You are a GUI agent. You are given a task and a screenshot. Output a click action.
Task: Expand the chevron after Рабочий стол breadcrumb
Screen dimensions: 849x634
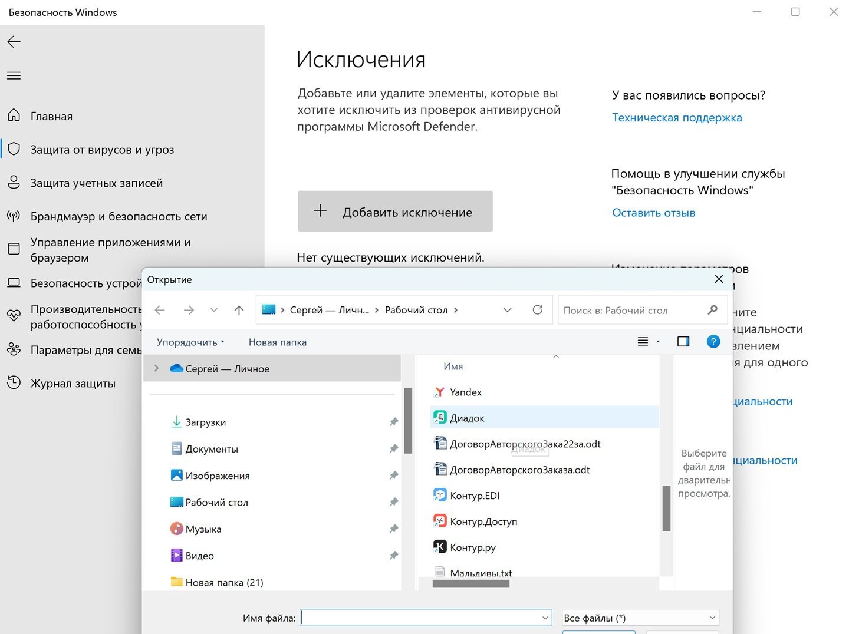(x=456, y=310)
